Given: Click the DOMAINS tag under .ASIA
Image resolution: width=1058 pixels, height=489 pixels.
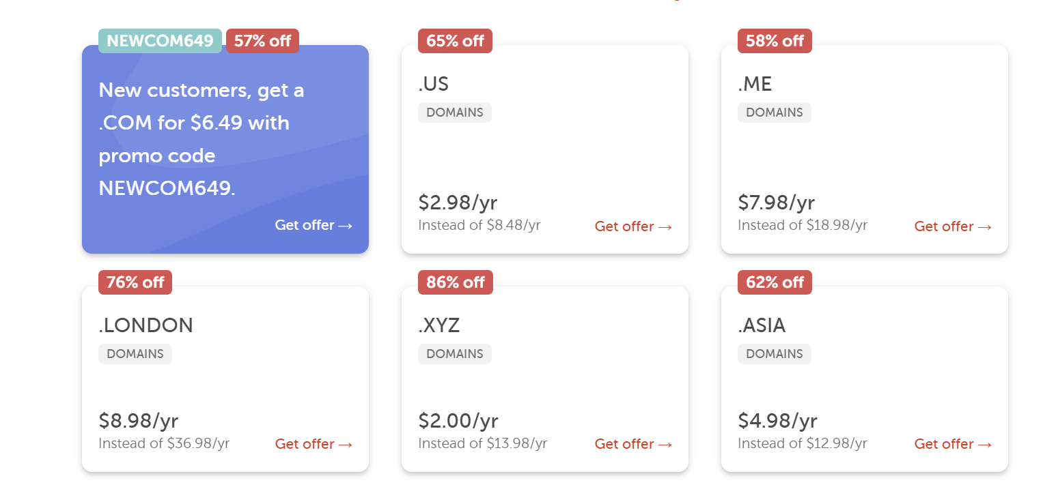Looking at the screenshot, I should pos(775,354).
